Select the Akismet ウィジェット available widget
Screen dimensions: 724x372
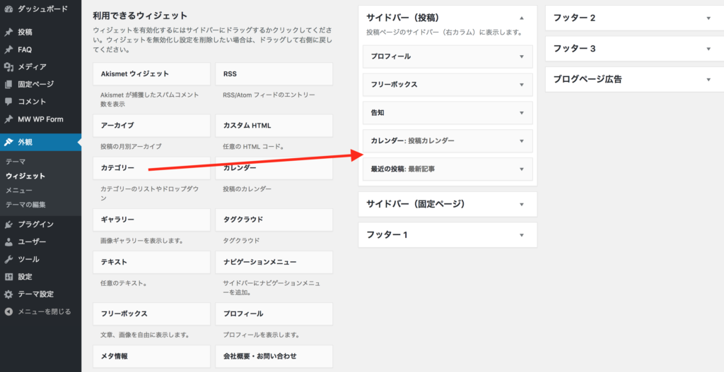coord(151,74)
